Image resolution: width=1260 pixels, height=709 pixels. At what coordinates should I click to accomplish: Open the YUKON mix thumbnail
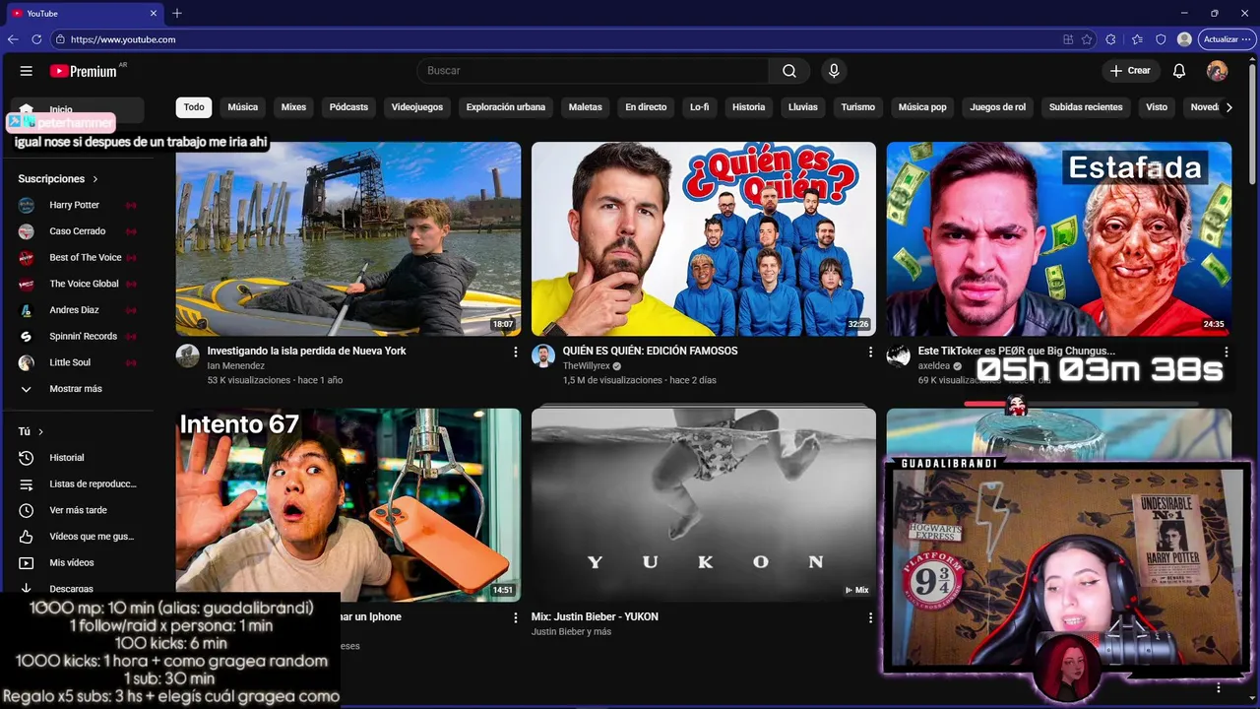704,505
